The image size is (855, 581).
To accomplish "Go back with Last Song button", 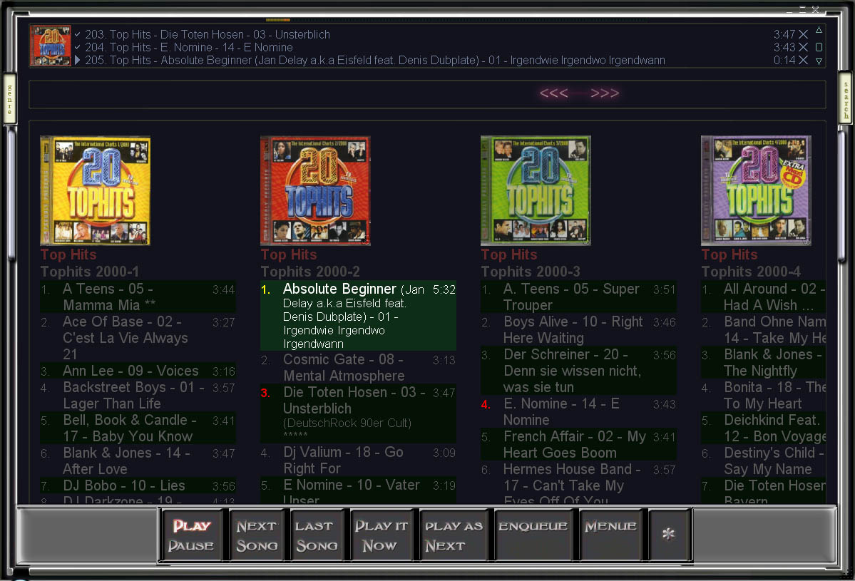I will click(317, 535).
